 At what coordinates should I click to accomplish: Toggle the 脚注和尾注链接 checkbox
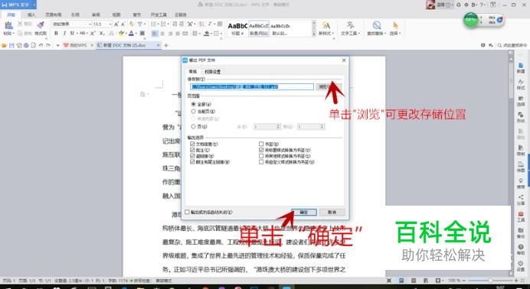(192, 162)
